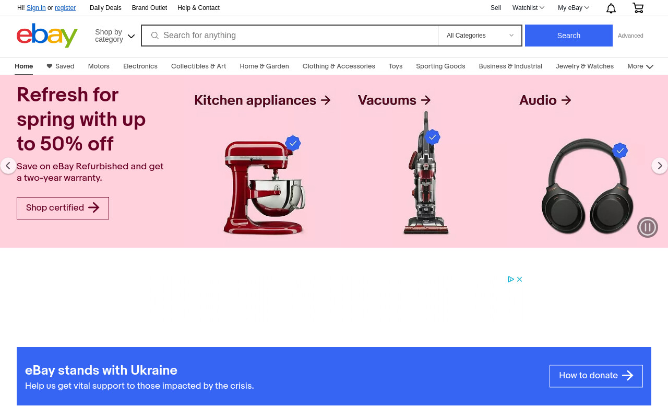
Task: Expand the My eBay dropdown
Action: 574,8
